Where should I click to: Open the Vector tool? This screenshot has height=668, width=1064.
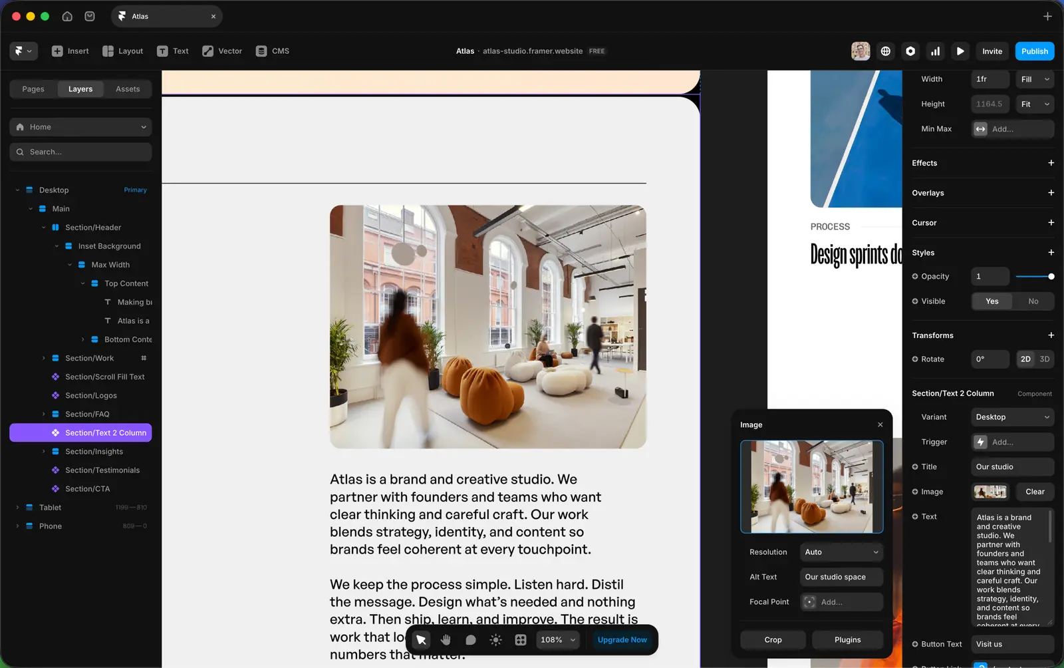222,51
